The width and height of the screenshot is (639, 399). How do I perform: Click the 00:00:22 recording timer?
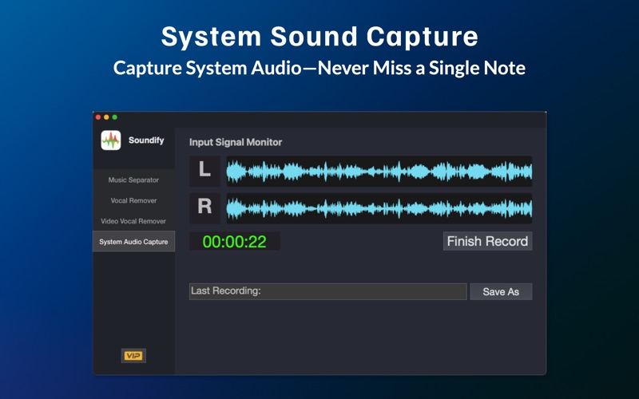[234, 242]
